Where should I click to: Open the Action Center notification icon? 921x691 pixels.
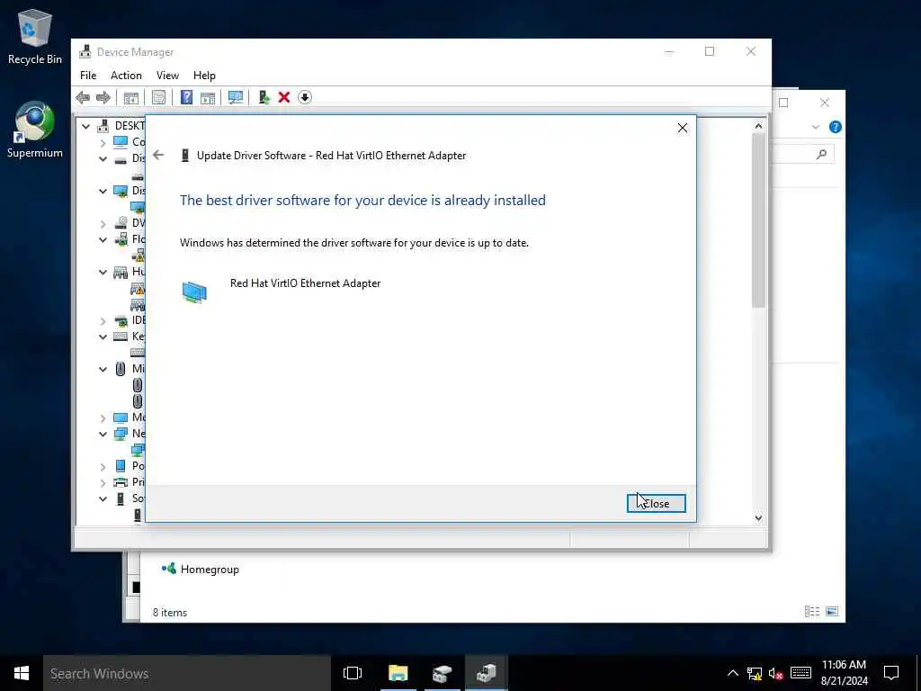click(891, 673)
